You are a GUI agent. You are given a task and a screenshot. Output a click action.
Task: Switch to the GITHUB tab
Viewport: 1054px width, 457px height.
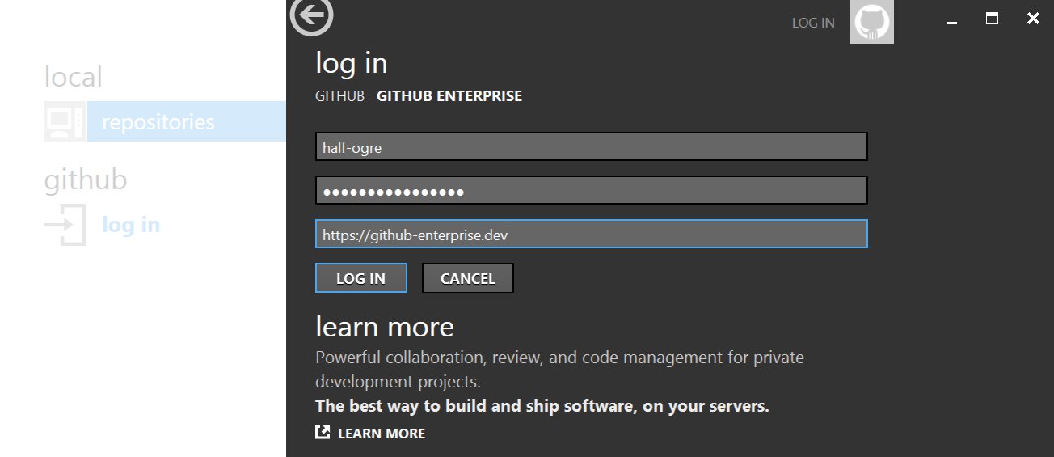click(339, 96)
